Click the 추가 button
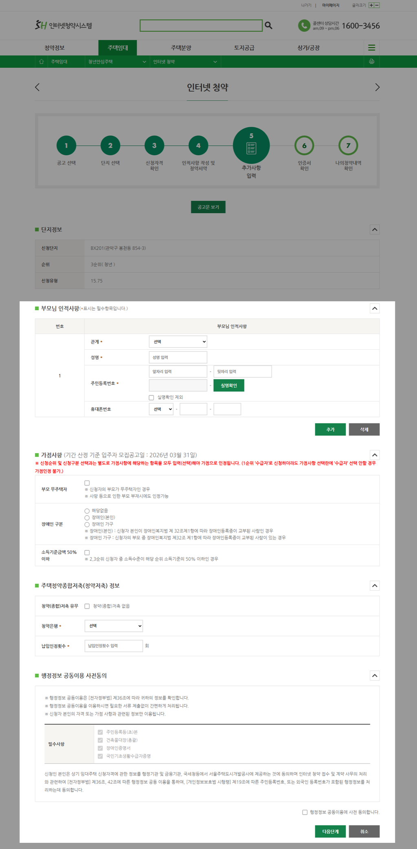 point(330,430)
